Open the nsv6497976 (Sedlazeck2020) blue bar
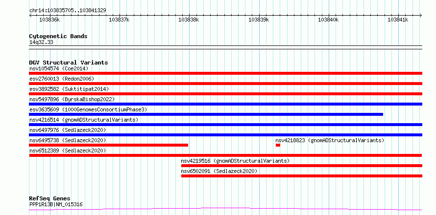436x215 pixels. click(225, 135)
